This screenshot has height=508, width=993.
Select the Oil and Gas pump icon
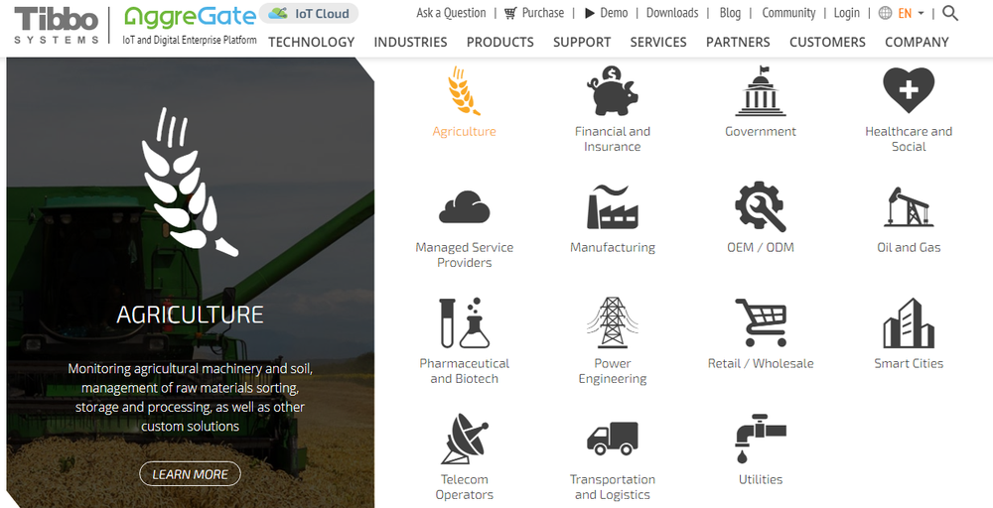tap(909, 206)
